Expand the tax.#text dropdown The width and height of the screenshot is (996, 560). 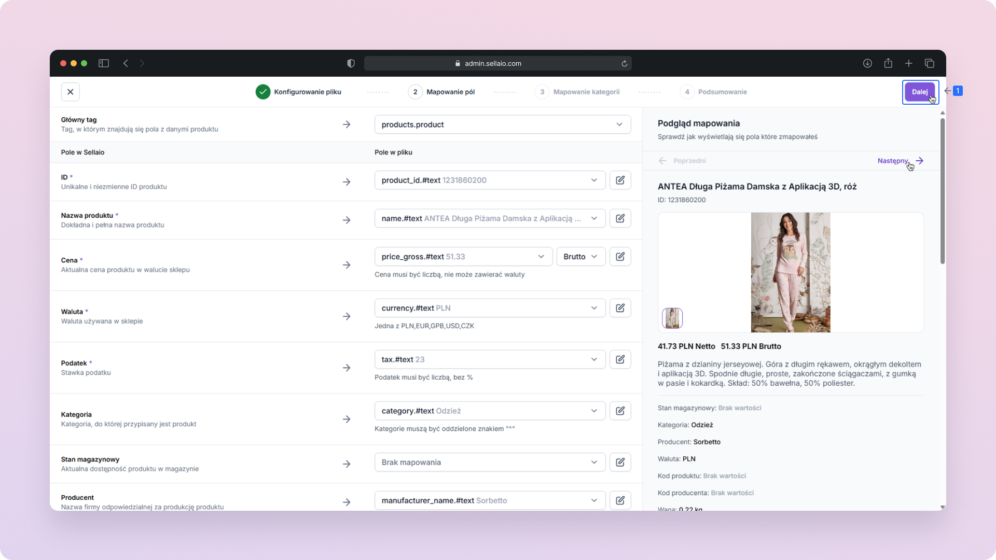[x=490, y=359]
